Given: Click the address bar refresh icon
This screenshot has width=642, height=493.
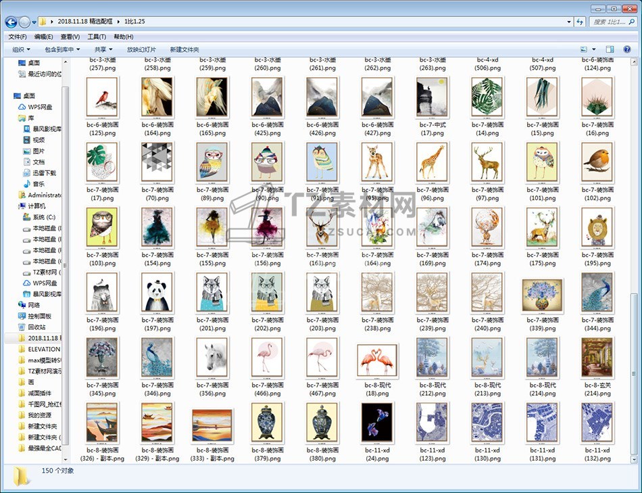Looking at the screenshot, I should 579,22.
